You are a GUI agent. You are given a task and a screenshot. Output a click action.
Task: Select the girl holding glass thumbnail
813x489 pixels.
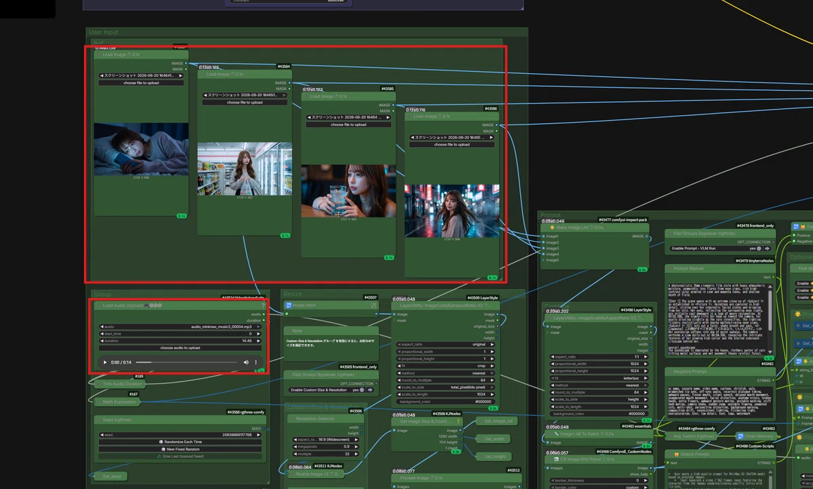[x=348, y=190]
